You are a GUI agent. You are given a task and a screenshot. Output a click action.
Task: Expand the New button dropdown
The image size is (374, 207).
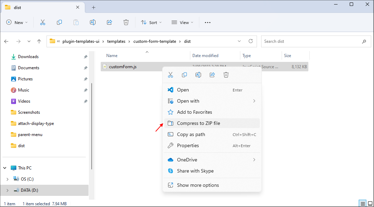pyautogui.click(x=17, y=22)
